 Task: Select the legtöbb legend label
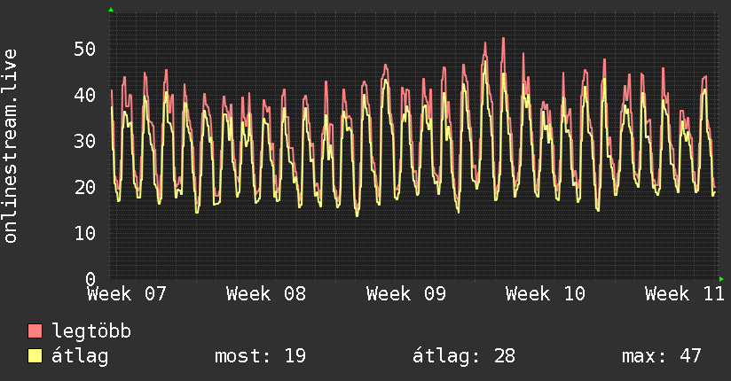(x=91, y=330)
